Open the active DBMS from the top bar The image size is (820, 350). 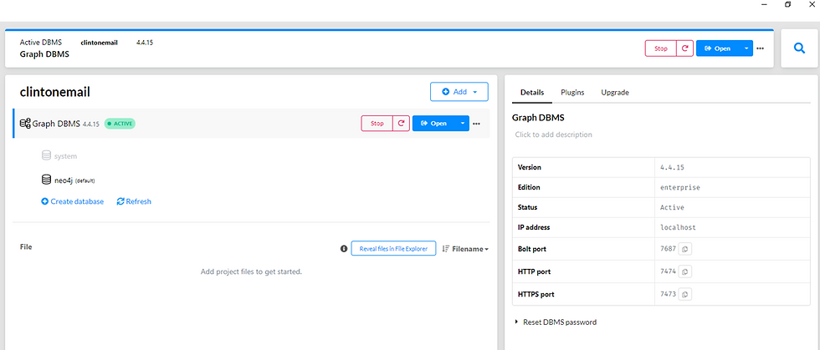coord(717,48)
